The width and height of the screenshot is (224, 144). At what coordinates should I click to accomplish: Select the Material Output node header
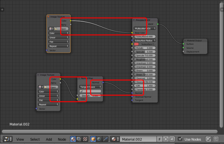[x=195, y=41]
